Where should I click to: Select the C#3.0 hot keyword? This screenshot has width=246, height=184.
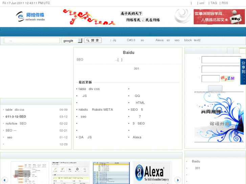(131, 40)
